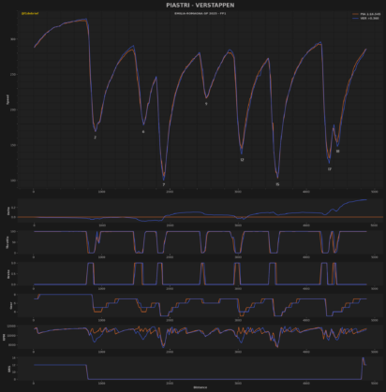
Task: Click corner label 18 on speed trace
Action: (337, 152)
